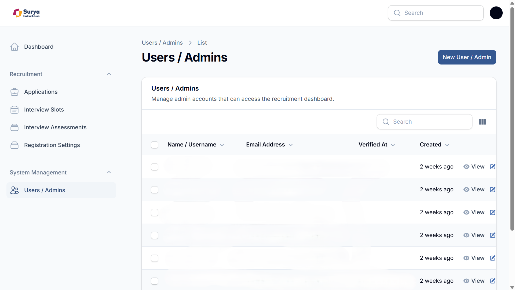Check the fifth row's checkbox
Viewport: 515px width, 290px height.
155,258
